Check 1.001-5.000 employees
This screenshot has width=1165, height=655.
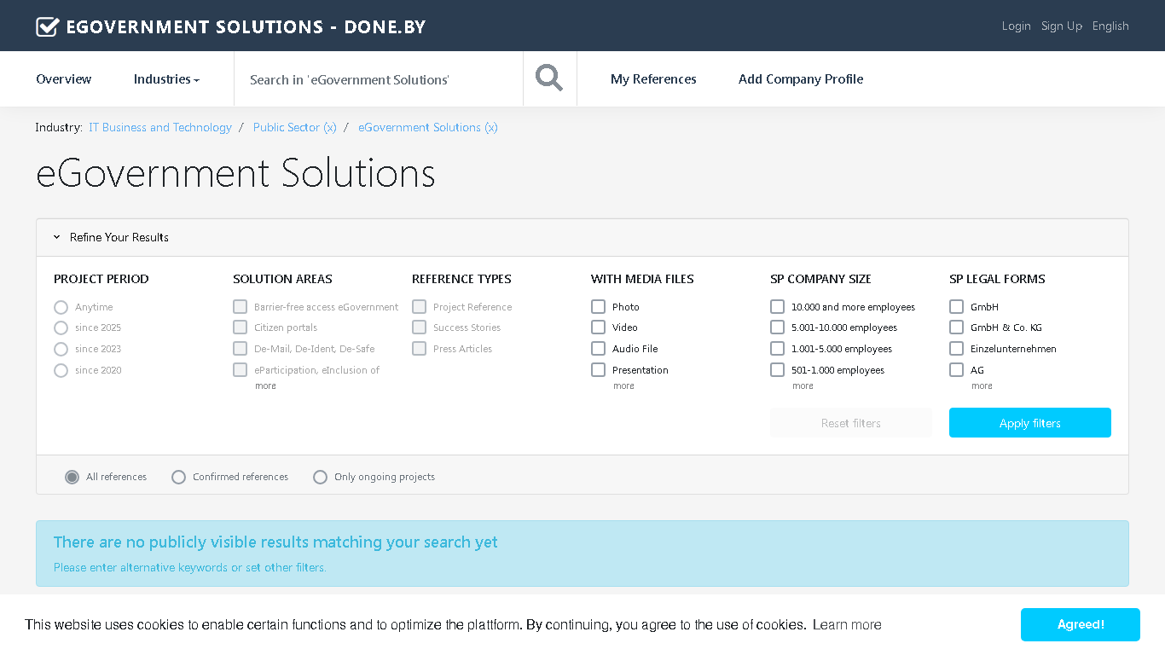click(777, 348)
